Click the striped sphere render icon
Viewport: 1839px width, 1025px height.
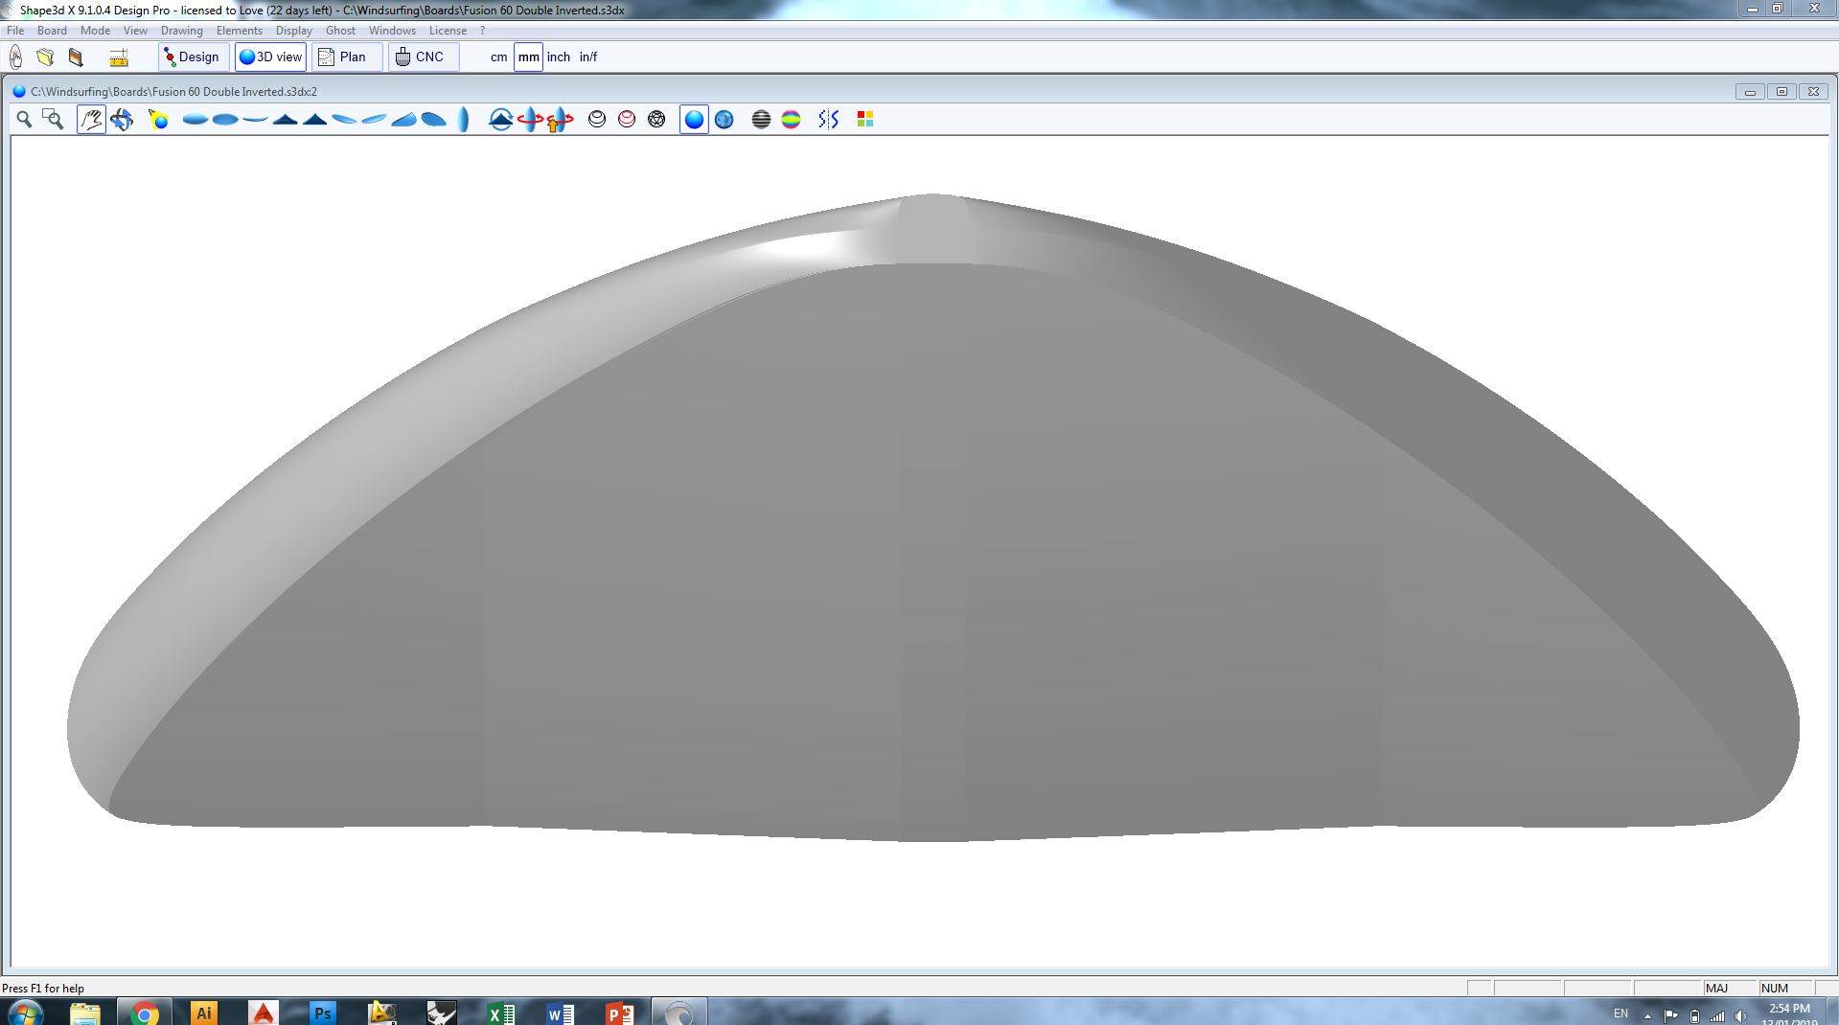coord(761,120)
